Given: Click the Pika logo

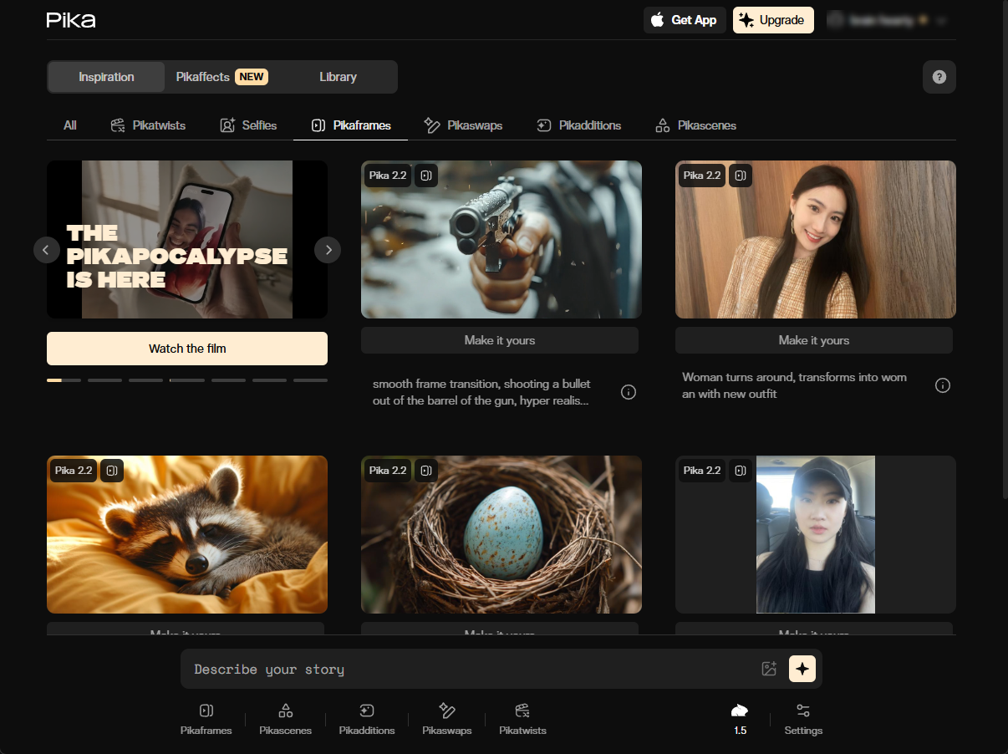Looking at the screenshot, I should (x=71, y=20).
